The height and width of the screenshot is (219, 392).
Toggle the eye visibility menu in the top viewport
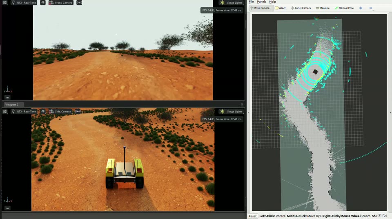pyautogui.click(x=43, y=2)
